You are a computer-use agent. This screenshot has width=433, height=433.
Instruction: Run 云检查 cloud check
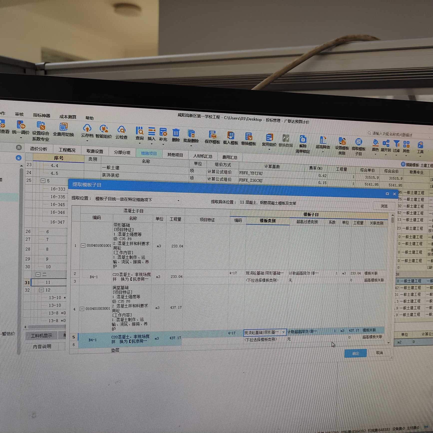click(121, 130)
